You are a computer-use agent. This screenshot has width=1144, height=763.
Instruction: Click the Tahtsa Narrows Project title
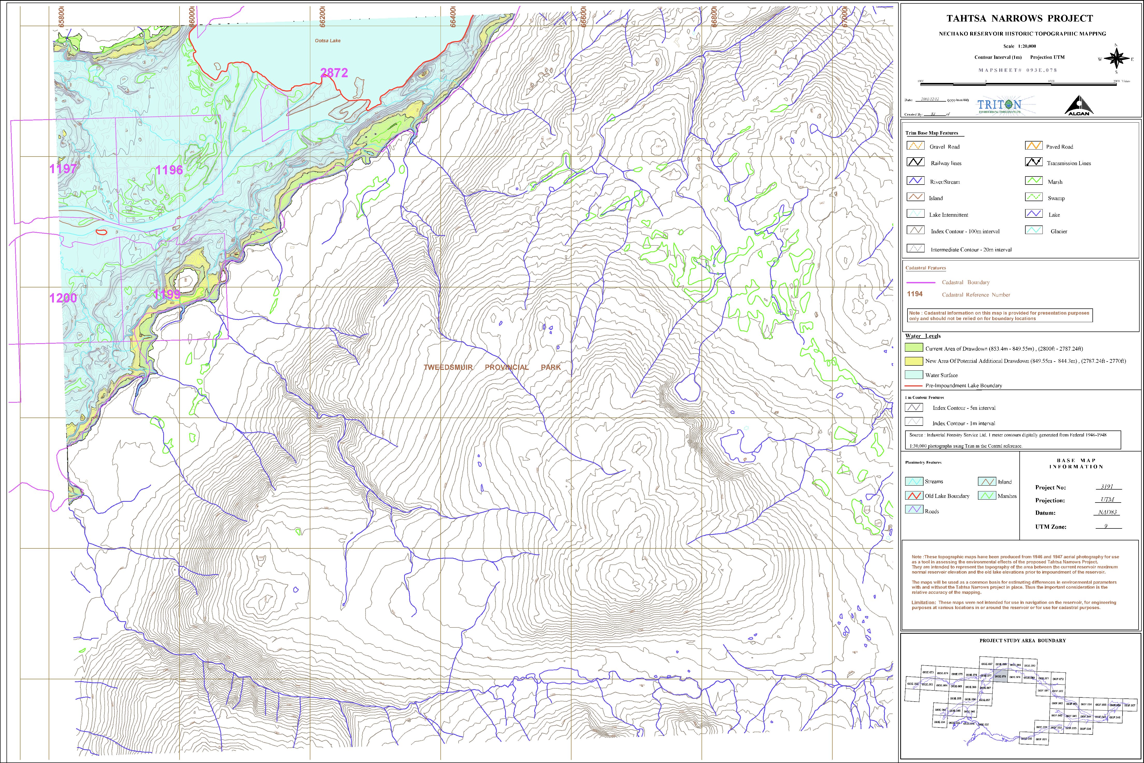coord(1019,18)
